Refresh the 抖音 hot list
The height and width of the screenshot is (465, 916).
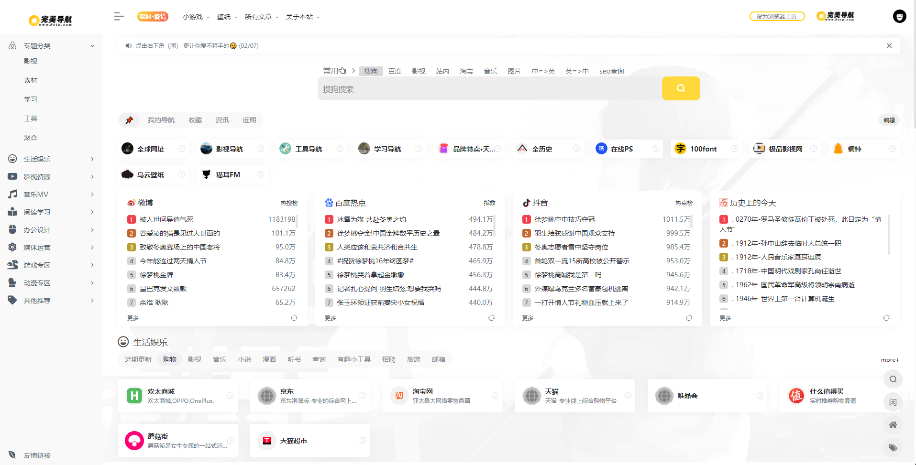tap(689, 318)
